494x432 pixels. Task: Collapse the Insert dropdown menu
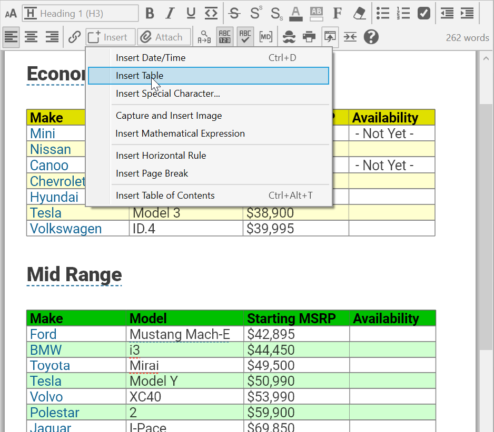[x=111, y=37]
